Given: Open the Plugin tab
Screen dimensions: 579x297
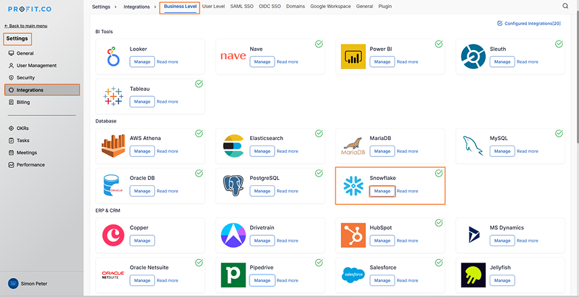Looking at the screenshot, I should pyautogui.click(x=385, y=6).
